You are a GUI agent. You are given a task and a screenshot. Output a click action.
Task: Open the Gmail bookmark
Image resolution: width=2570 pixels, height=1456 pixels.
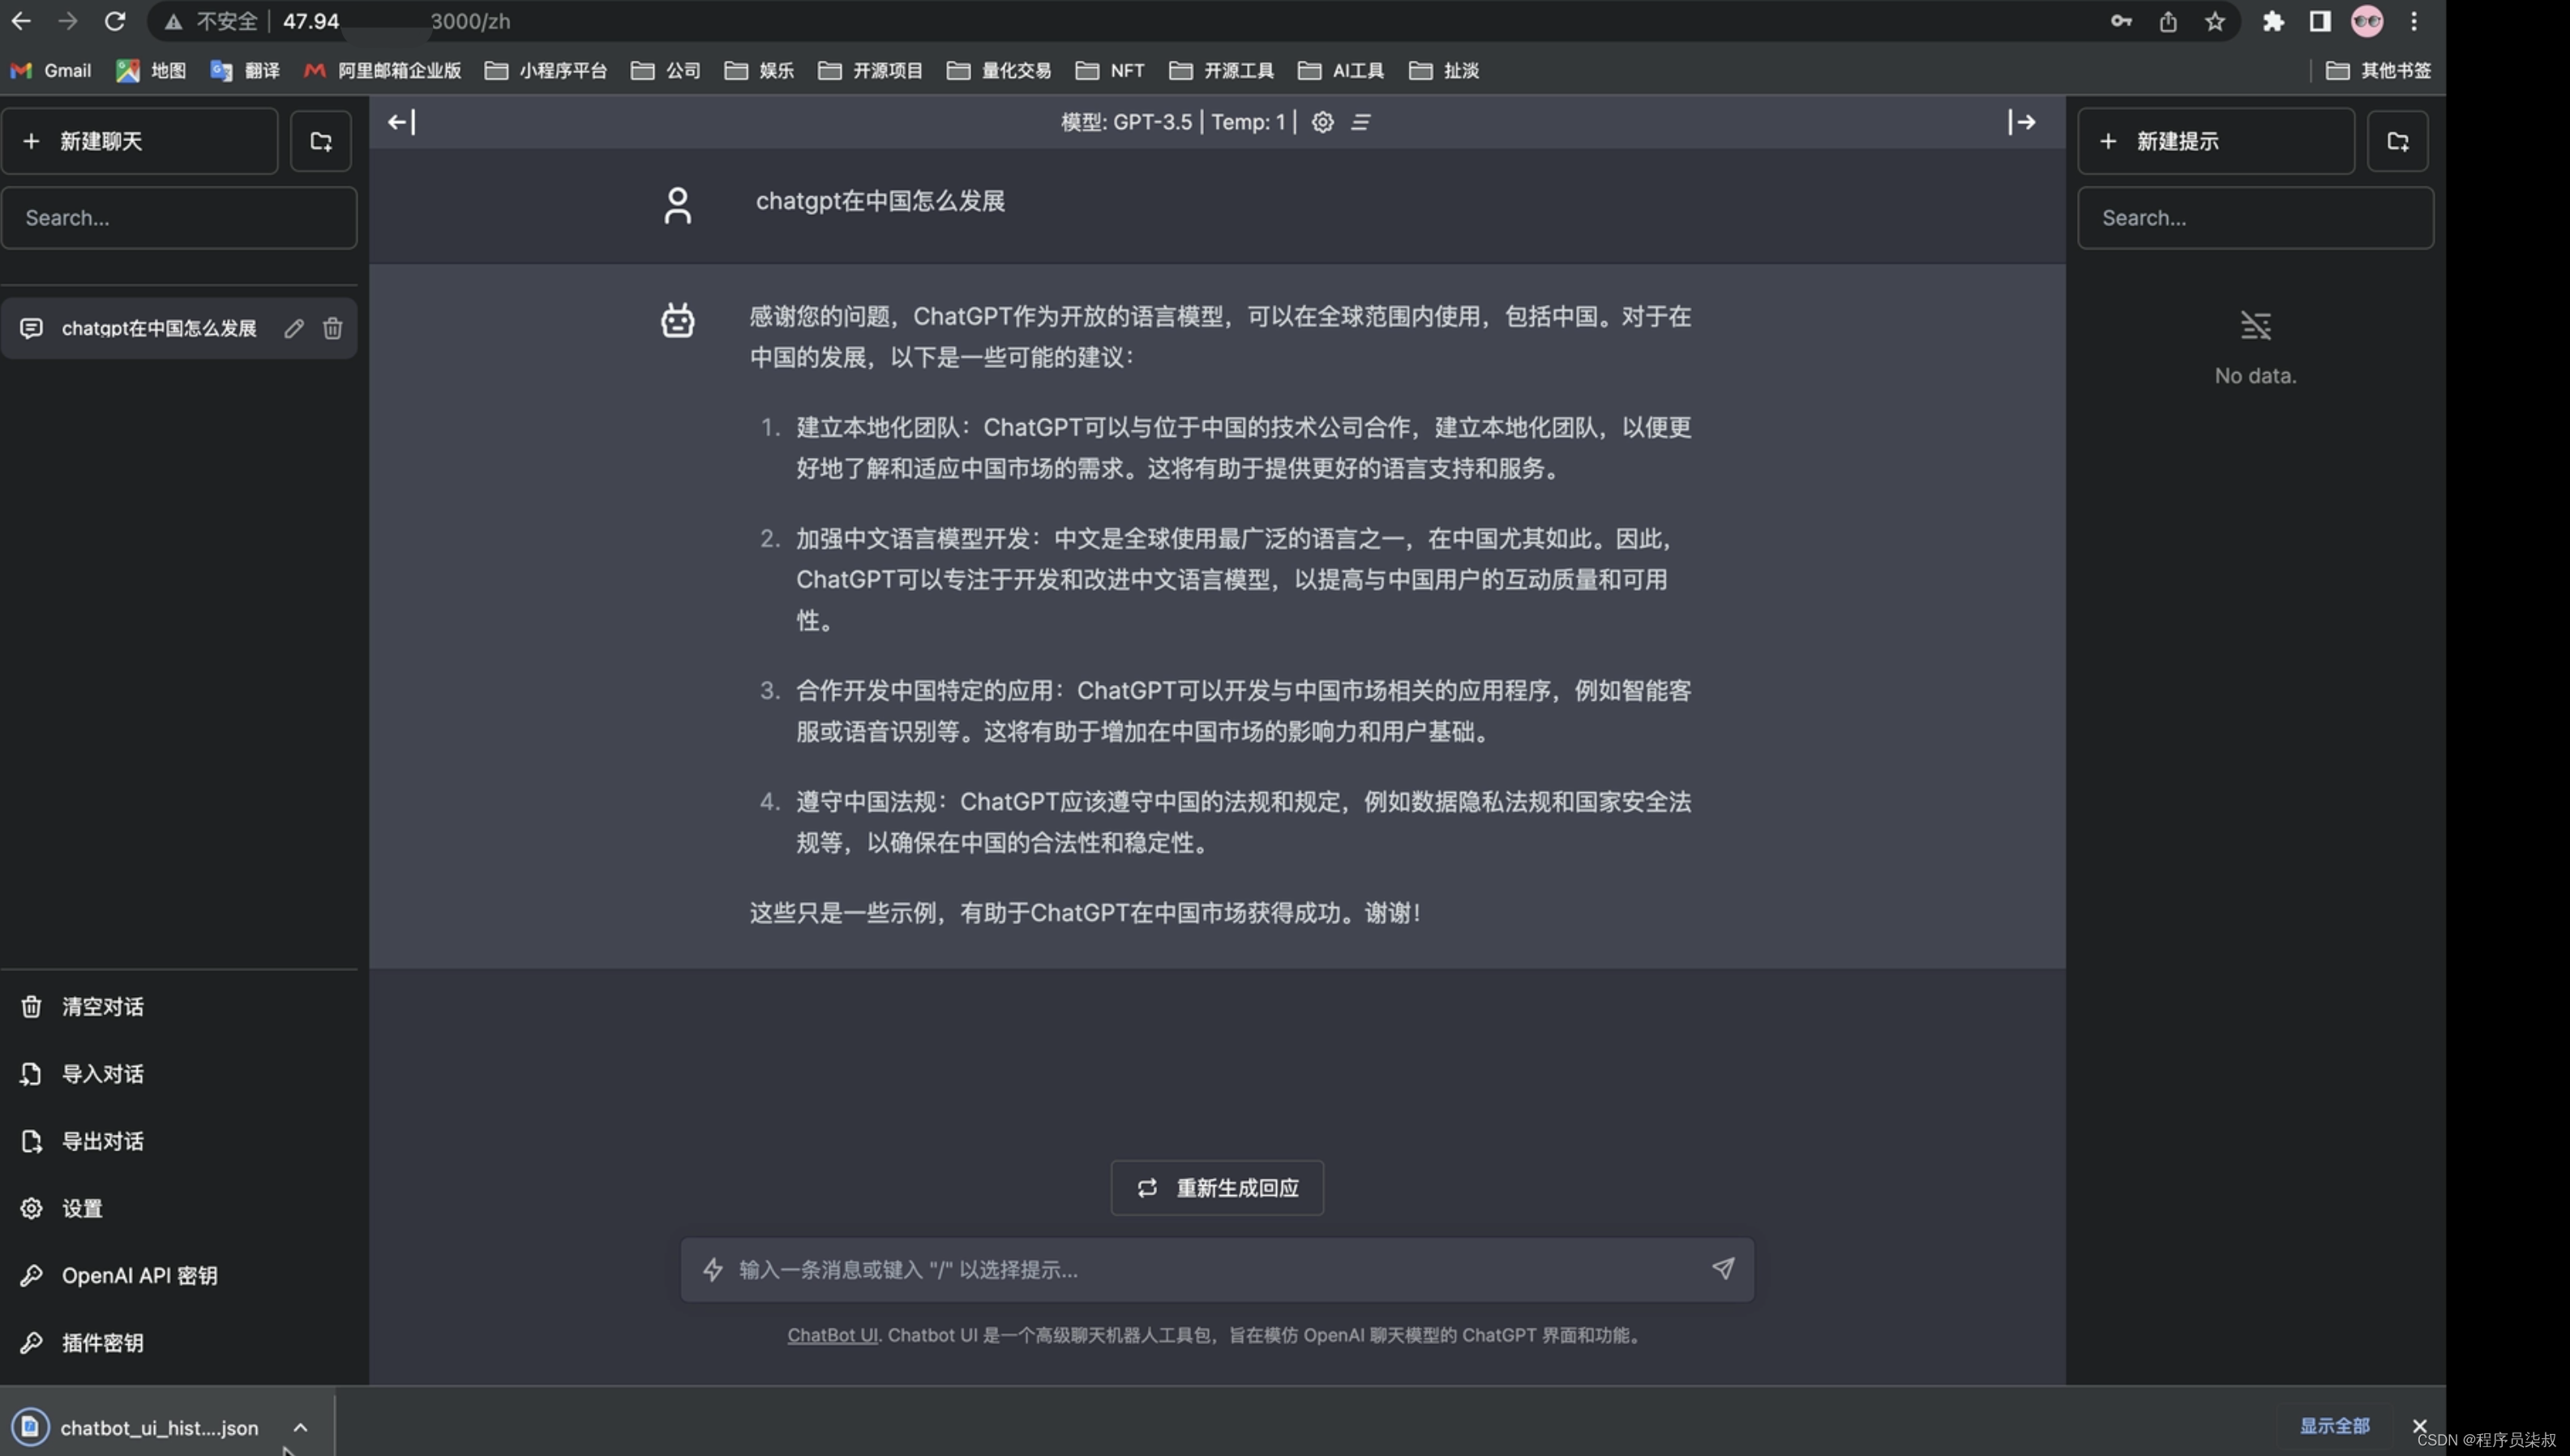click(x=50, y=70)
